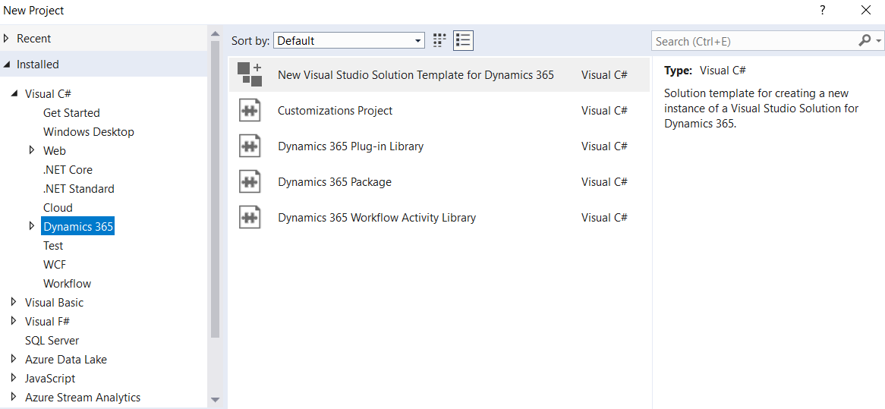Open the Sort by dropdown

[x=349, y=41]
